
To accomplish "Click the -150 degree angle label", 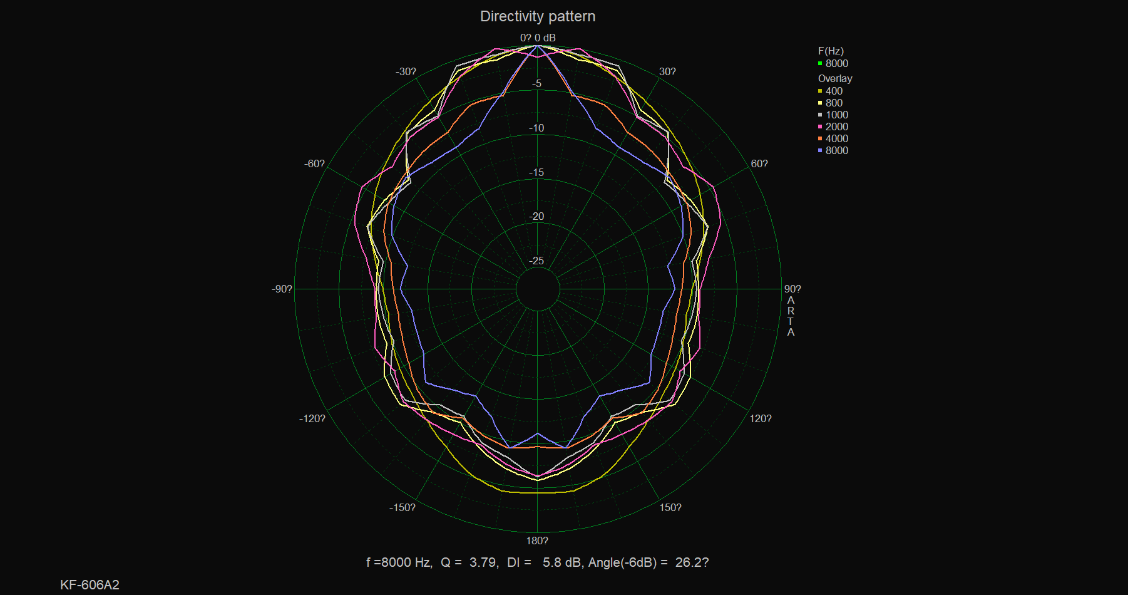I will point(402,507).
